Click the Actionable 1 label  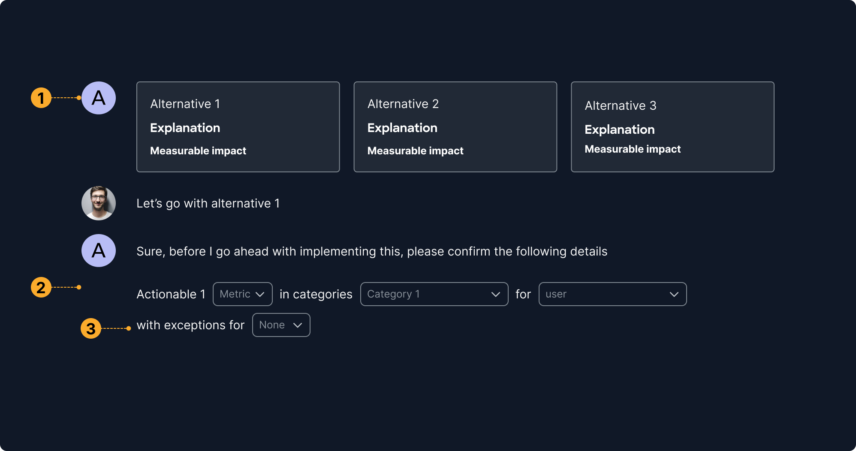click(170, 294)
